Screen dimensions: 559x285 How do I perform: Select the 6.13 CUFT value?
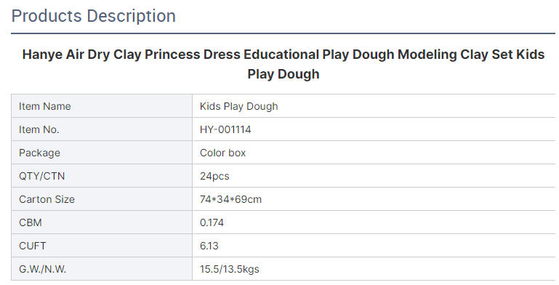point(209,246)
